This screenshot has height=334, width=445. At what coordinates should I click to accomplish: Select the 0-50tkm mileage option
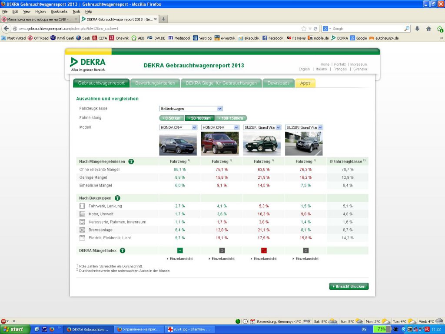172,118
